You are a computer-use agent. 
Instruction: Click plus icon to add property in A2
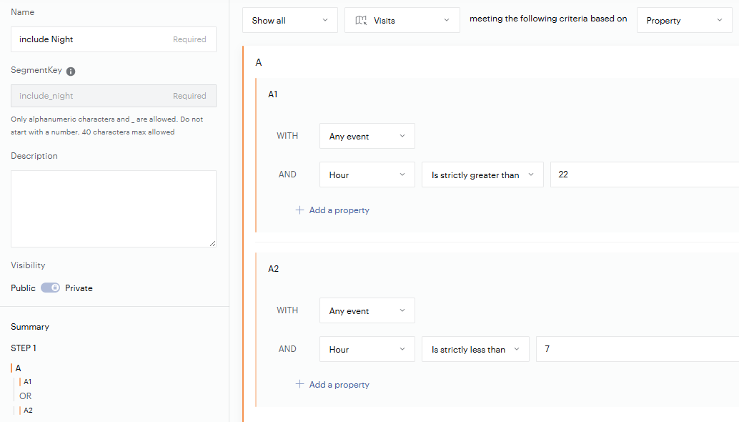299,385
